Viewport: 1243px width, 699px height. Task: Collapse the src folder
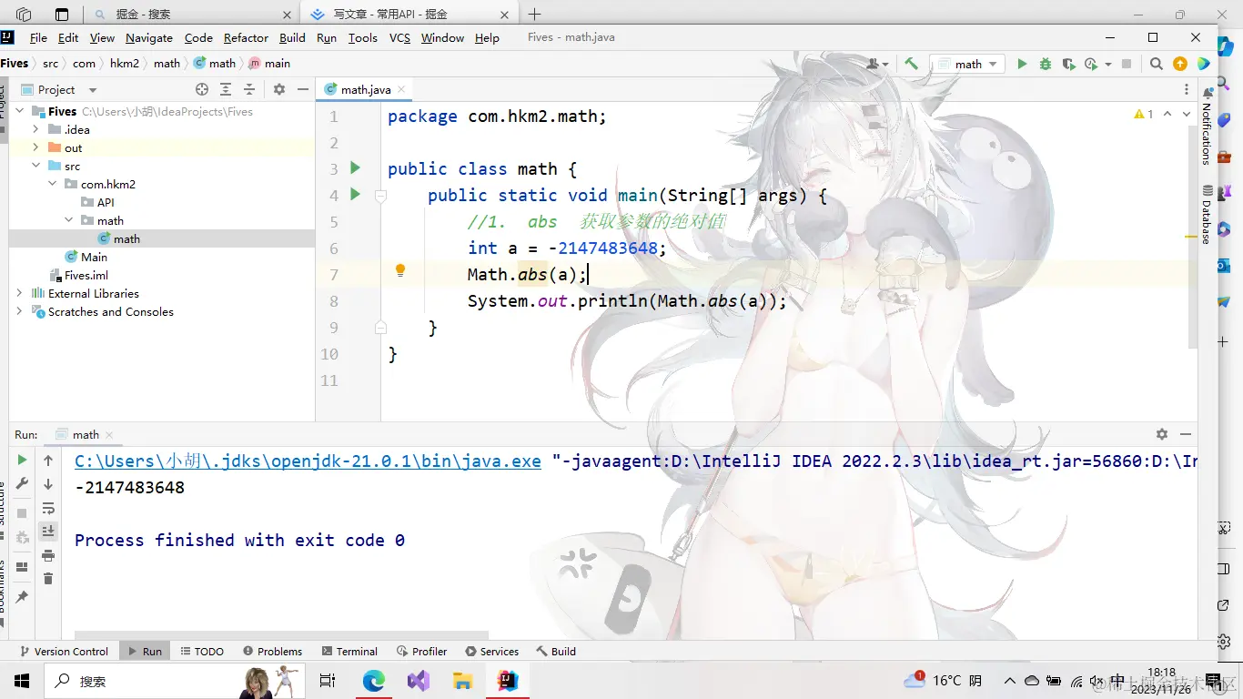[x=35, y=166]
